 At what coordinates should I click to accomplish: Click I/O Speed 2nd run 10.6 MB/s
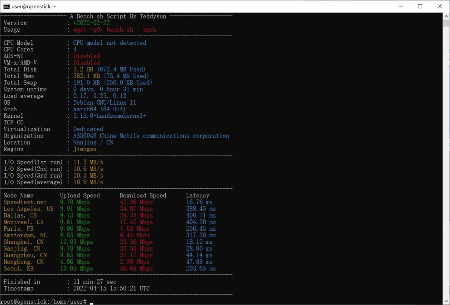pyautogui.click(x=88, y=169)
